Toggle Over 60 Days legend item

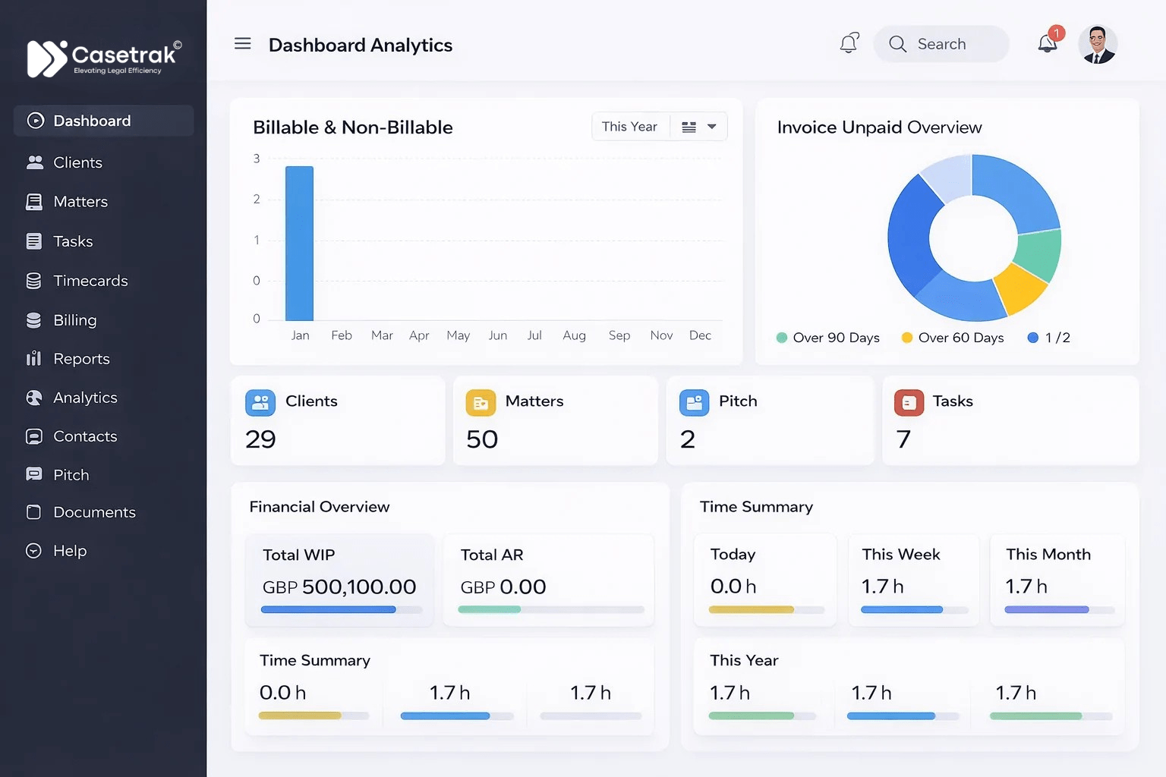[x=953, y=338]
